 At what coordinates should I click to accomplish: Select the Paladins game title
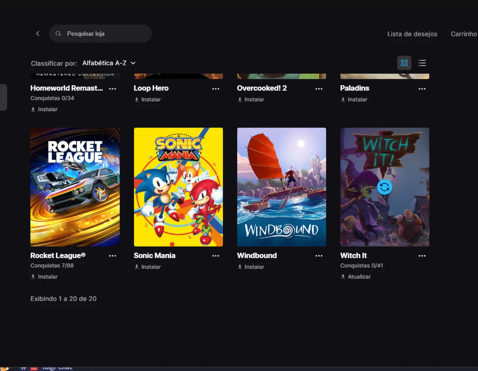click(355, 88)
